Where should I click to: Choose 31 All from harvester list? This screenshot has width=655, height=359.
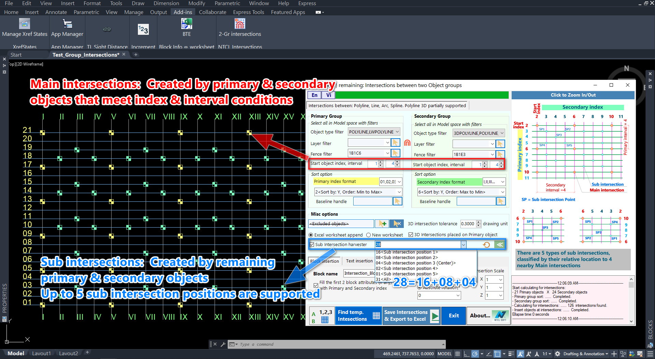[x=383, y=279]
